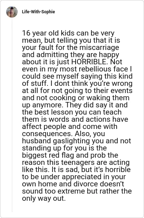Click the word "miscarriage" in the comment
This screenshot has height=218, width=144.
[99, 47]
